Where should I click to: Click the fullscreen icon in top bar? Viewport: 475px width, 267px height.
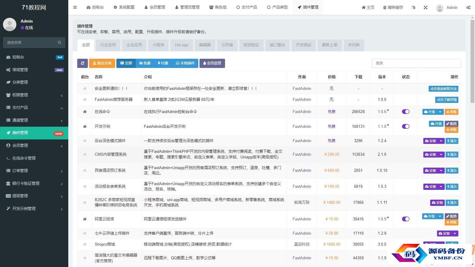click(425, 7)
